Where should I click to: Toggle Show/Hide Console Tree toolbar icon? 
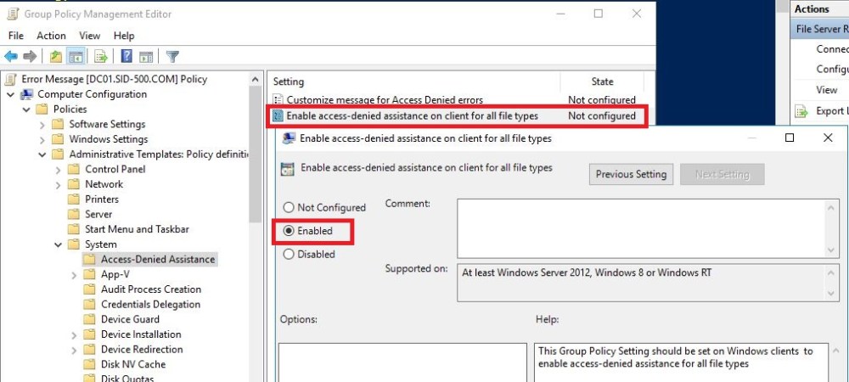76,57
